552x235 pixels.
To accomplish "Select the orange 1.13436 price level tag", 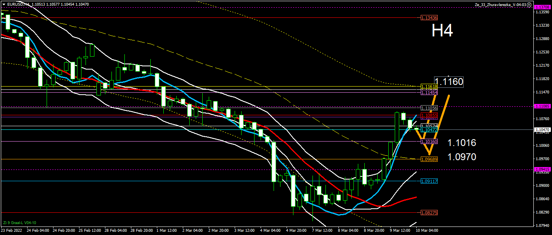I will (429, 18).
